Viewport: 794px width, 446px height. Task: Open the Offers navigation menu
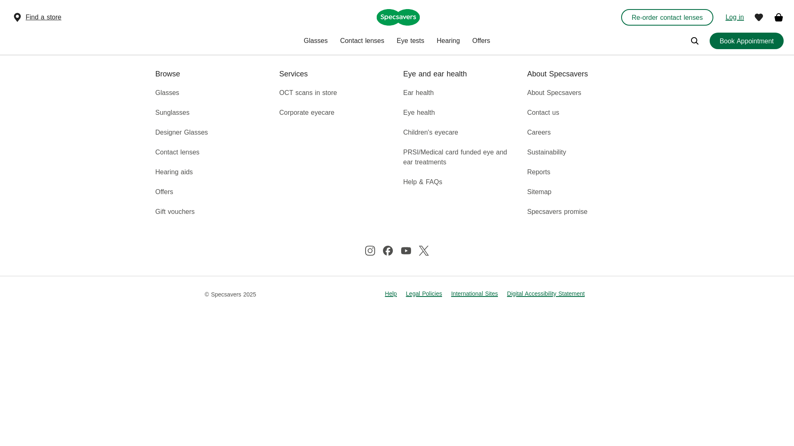[x=481, y=41]
